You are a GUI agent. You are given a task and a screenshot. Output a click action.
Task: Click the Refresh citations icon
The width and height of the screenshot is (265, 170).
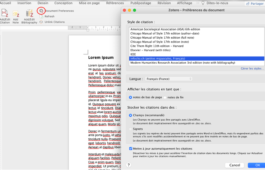pyautogui.click(x=41, y=17)
